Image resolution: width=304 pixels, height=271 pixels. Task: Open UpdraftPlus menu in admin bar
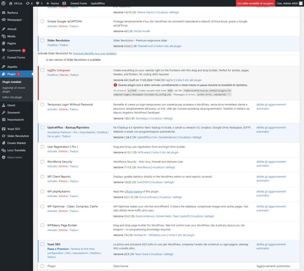98,3
